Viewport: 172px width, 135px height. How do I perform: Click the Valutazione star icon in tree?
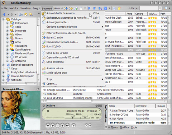[x=12, y=46]
